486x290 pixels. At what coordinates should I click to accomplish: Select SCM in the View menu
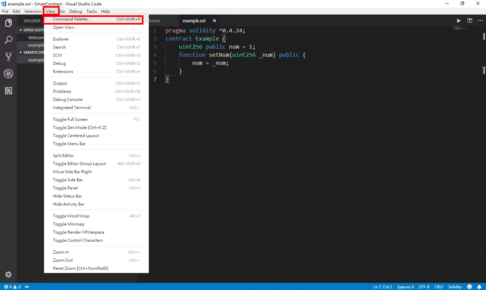[96, 55]
